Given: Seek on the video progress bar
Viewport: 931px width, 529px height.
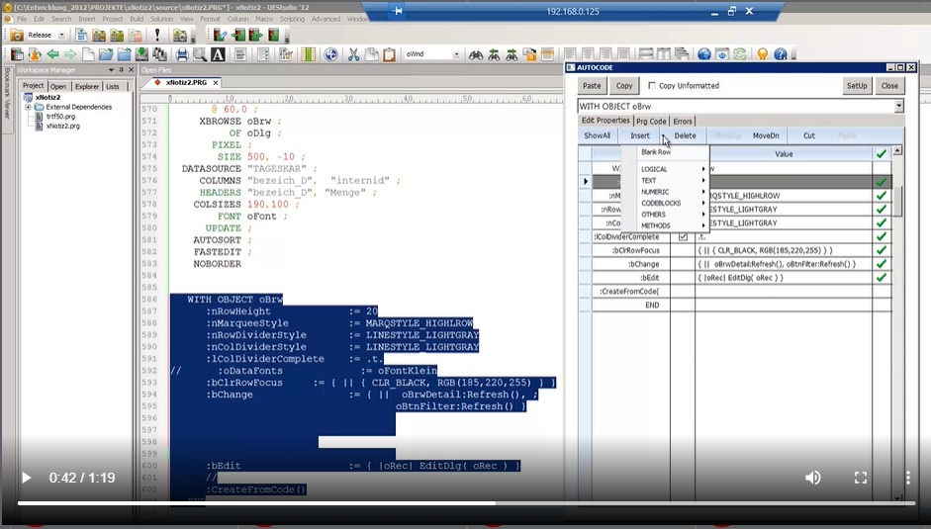Looking at the screenshot, I should (x=466, y=503).
